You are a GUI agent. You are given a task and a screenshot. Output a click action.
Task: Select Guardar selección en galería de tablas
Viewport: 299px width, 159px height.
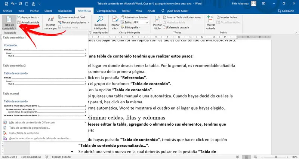click(x=45, y=138)
